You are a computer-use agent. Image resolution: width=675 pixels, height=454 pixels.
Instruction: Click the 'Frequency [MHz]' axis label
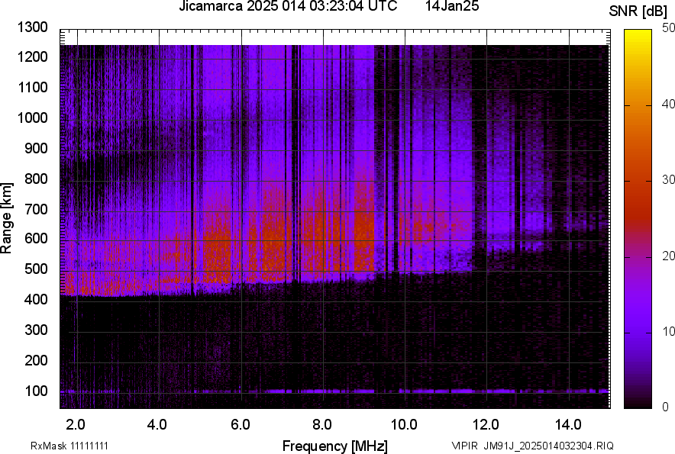[x=335, y=446]
